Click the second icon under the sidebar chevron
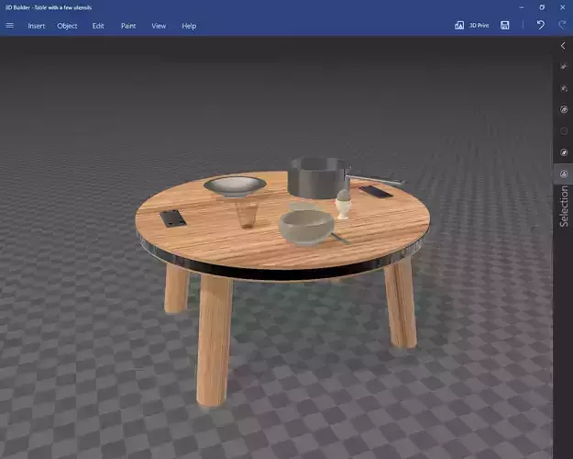This screenshot has width=573, height=459. pyautogui.click(x=564, y=88)
